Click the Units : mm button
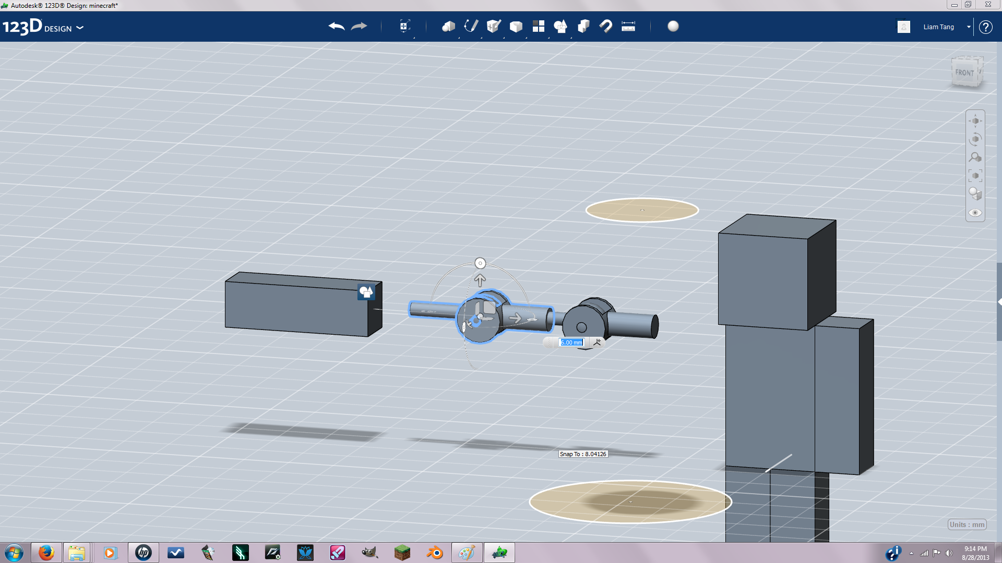Image resolution: width=1002 pixels, height=563 pixels. 967,524
